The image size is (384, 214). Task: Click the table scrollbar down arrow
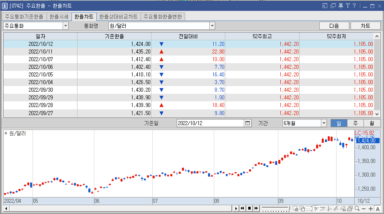point(377,114)
